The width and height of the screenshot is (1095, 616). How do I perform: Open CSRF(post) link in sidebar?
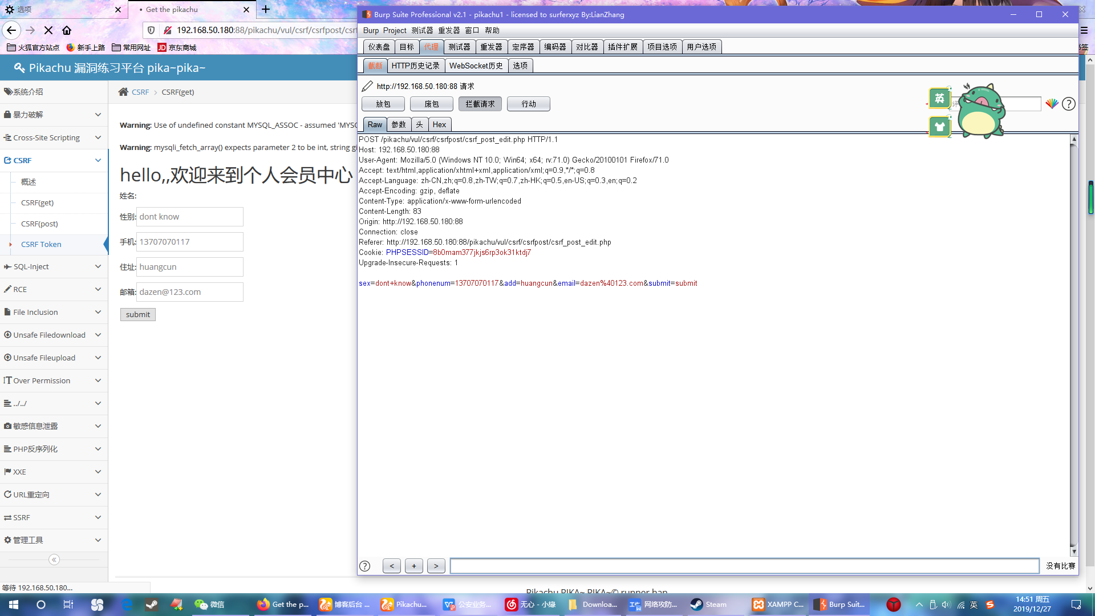click(x=39, y=224)
